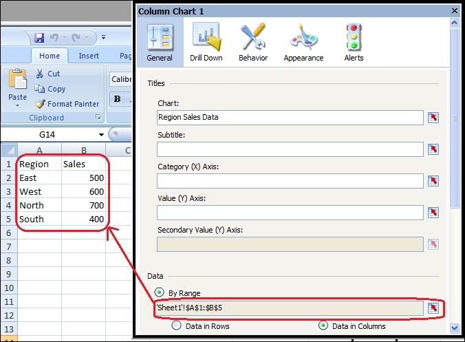Image resolution: width=465 pixels, height=342 pixels.
Task: Select the Data in Rows option
Action: point(176,326)
